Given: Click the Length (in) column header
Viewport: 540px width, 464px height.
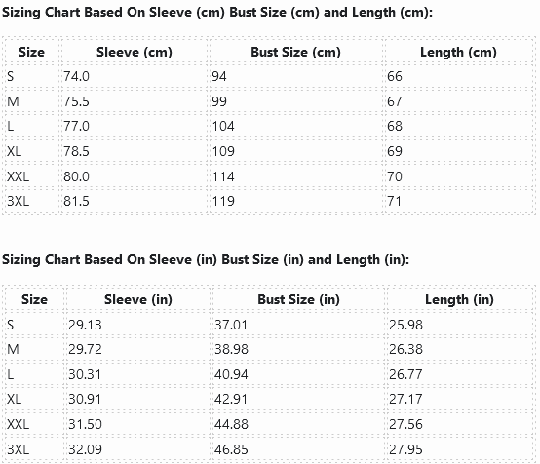Looking at the screenshot, I should pos(459,299).
